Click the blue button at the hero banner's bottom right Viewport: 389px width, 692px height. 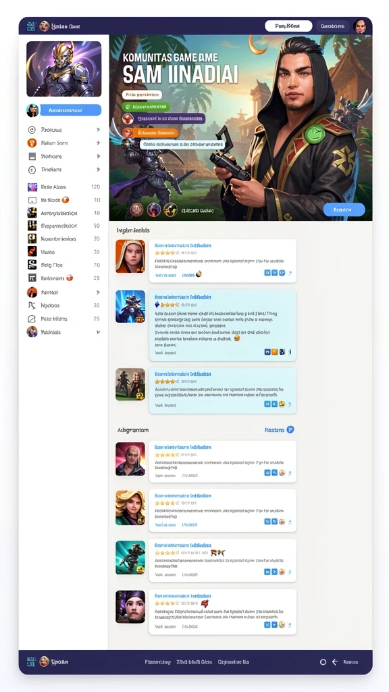344,209
